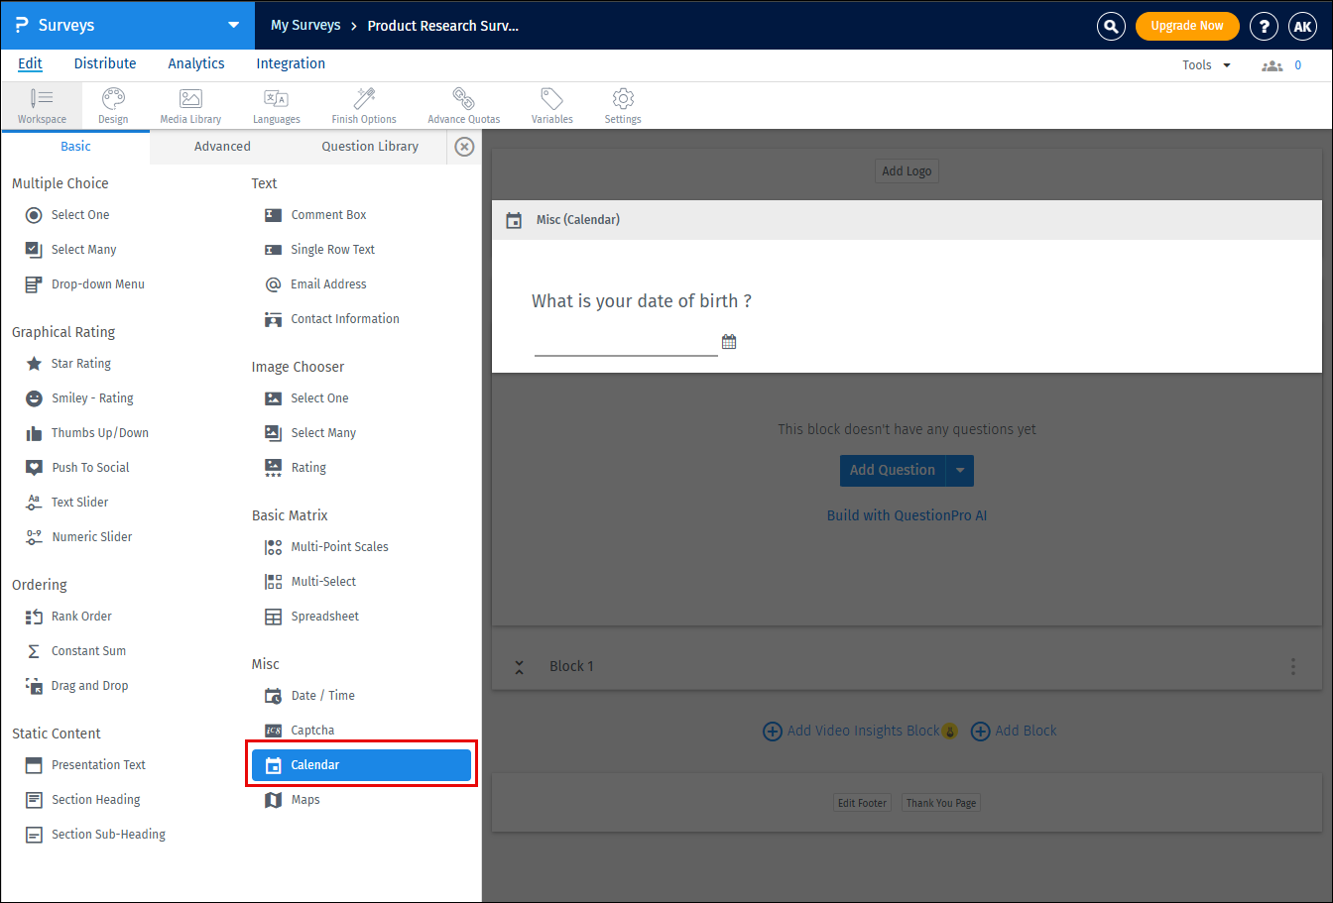Open survey Settings gear
This screenshot has height=903, width=1333.
click(623, 105)
